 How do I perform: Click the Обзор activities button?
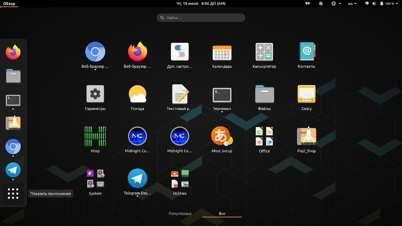[9, 3]
